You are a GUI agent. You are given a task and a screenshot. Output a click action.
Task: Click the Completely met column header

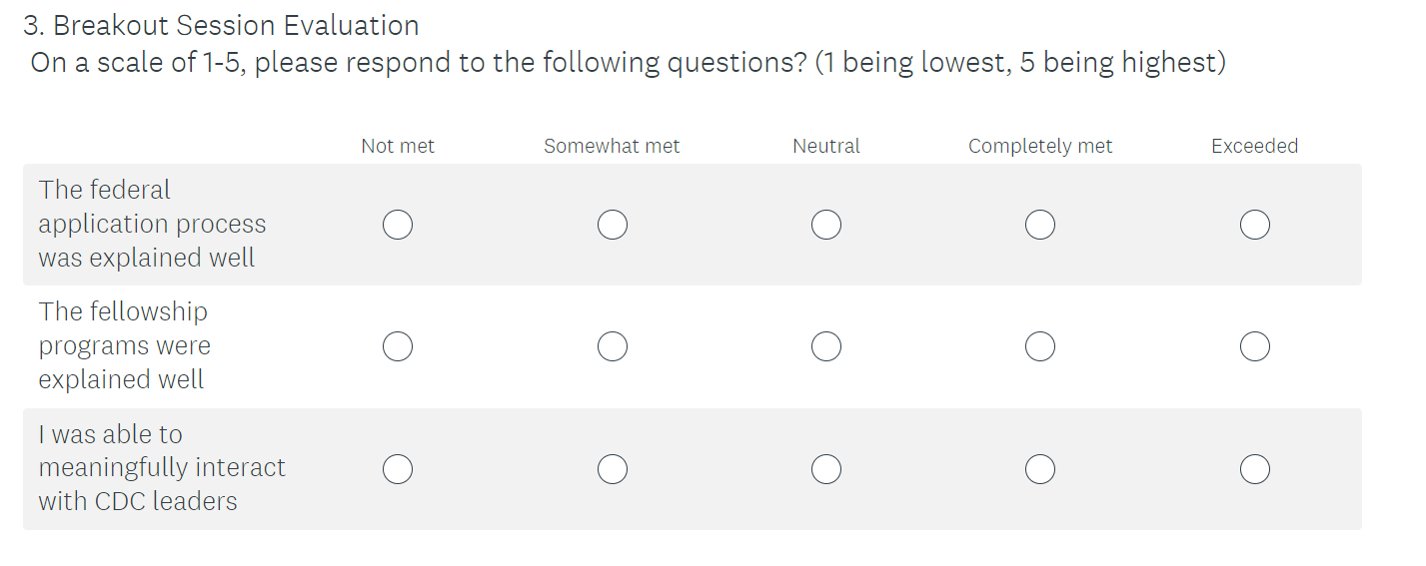(1040, 146)
